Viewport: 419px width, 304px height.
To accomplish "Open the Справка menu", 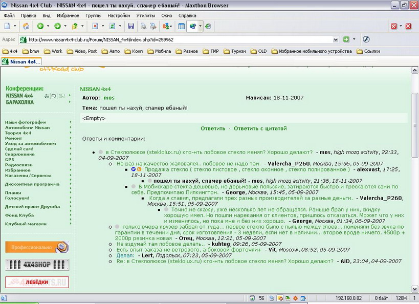I will pos(187,15).
